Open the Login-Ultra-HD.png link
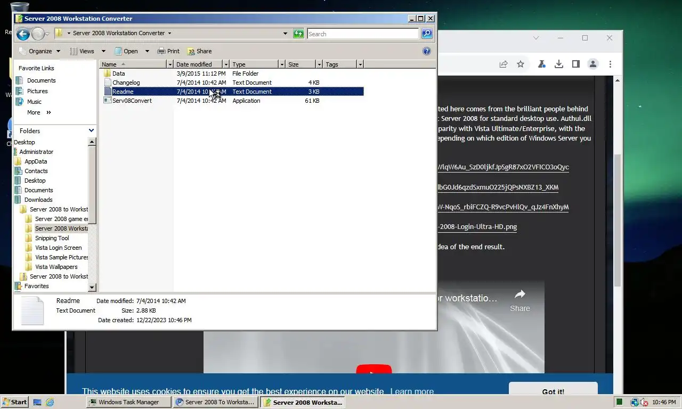This screenshot has width=682, height=409. click(477, 227)
